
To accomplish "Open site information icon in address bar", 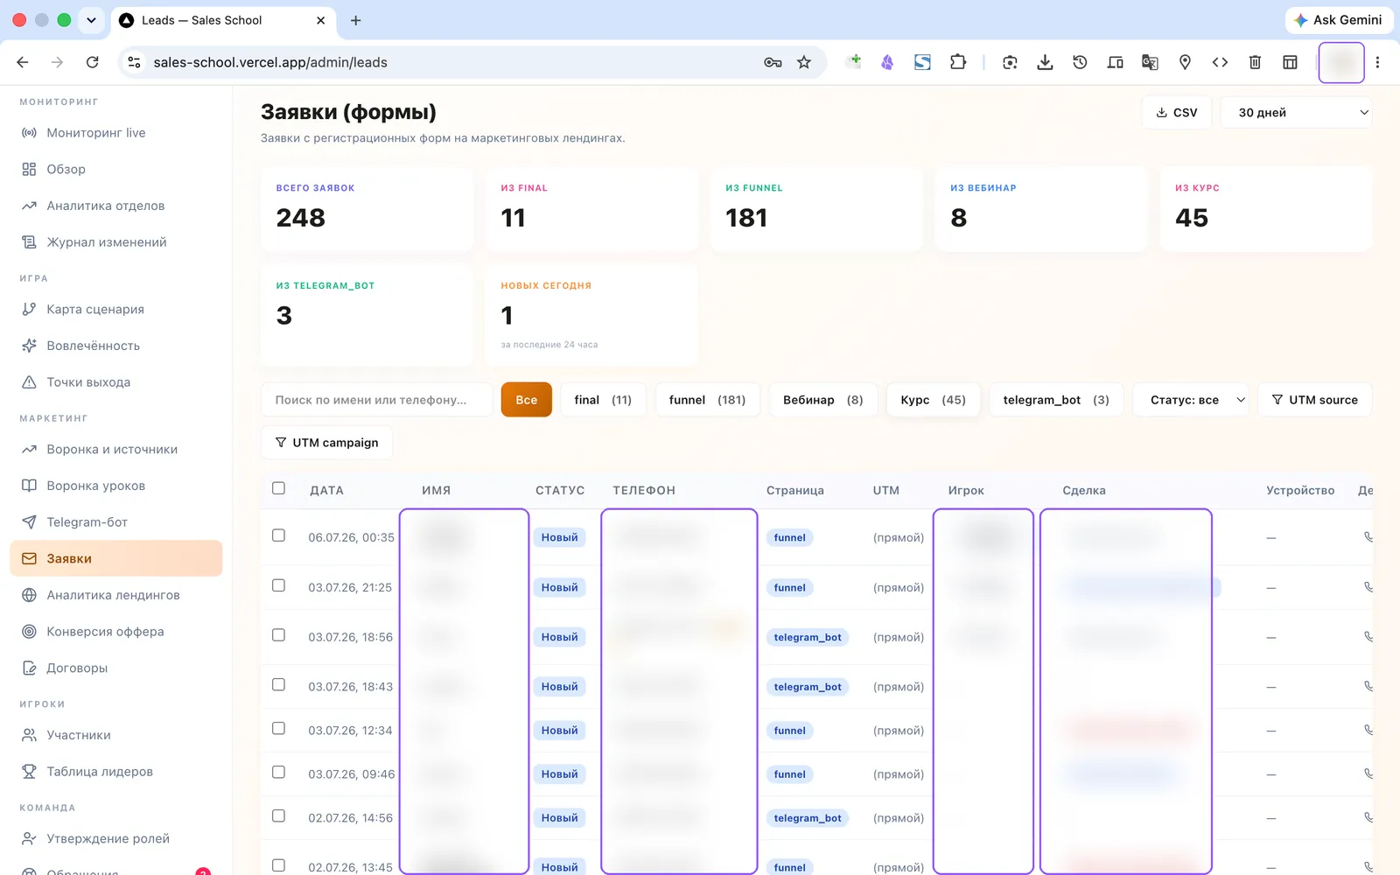I will pos(134,62).
